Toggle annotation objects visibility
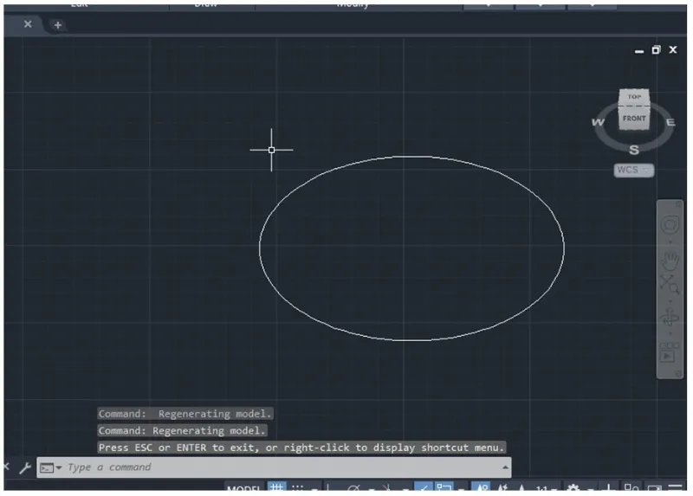 (x=482, y=487)
